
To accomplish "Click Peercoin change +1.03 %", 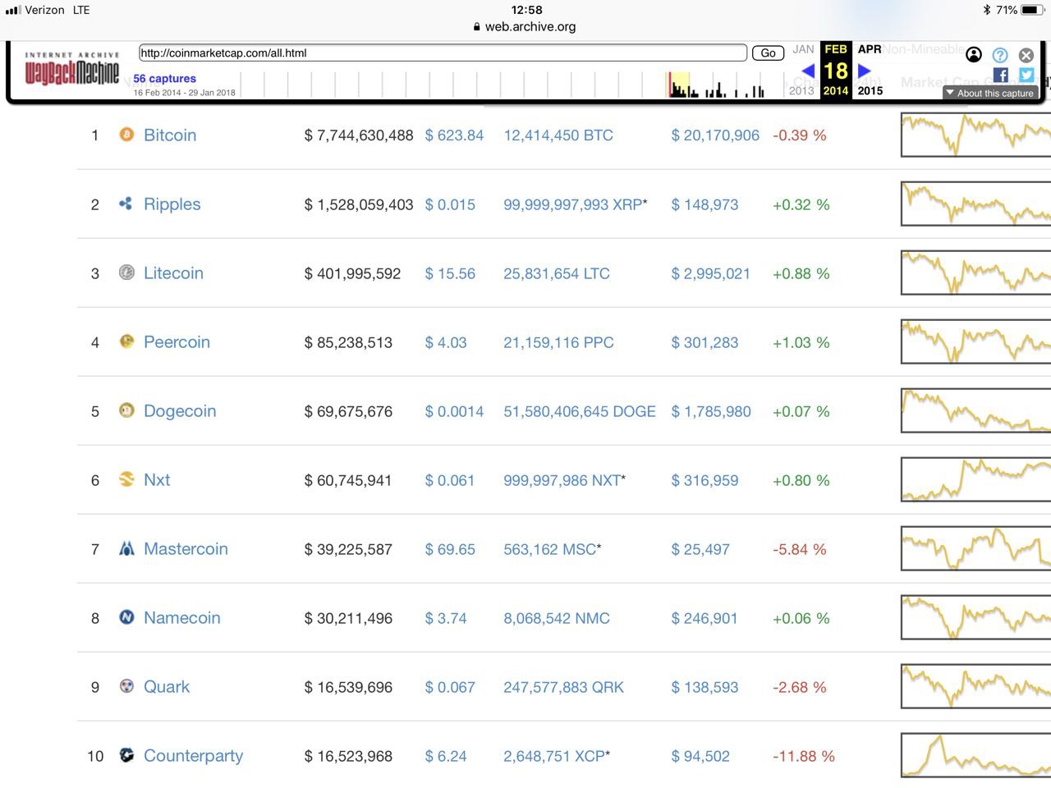I will (x=801, y=342).
